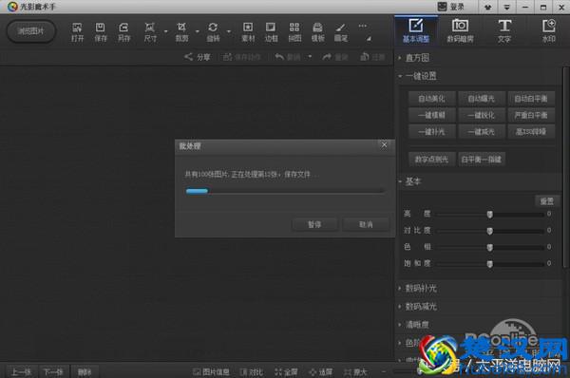Click the 适屏 fit-screen icon
Viewport: 570px width, 378px height.
click(313, 371)
